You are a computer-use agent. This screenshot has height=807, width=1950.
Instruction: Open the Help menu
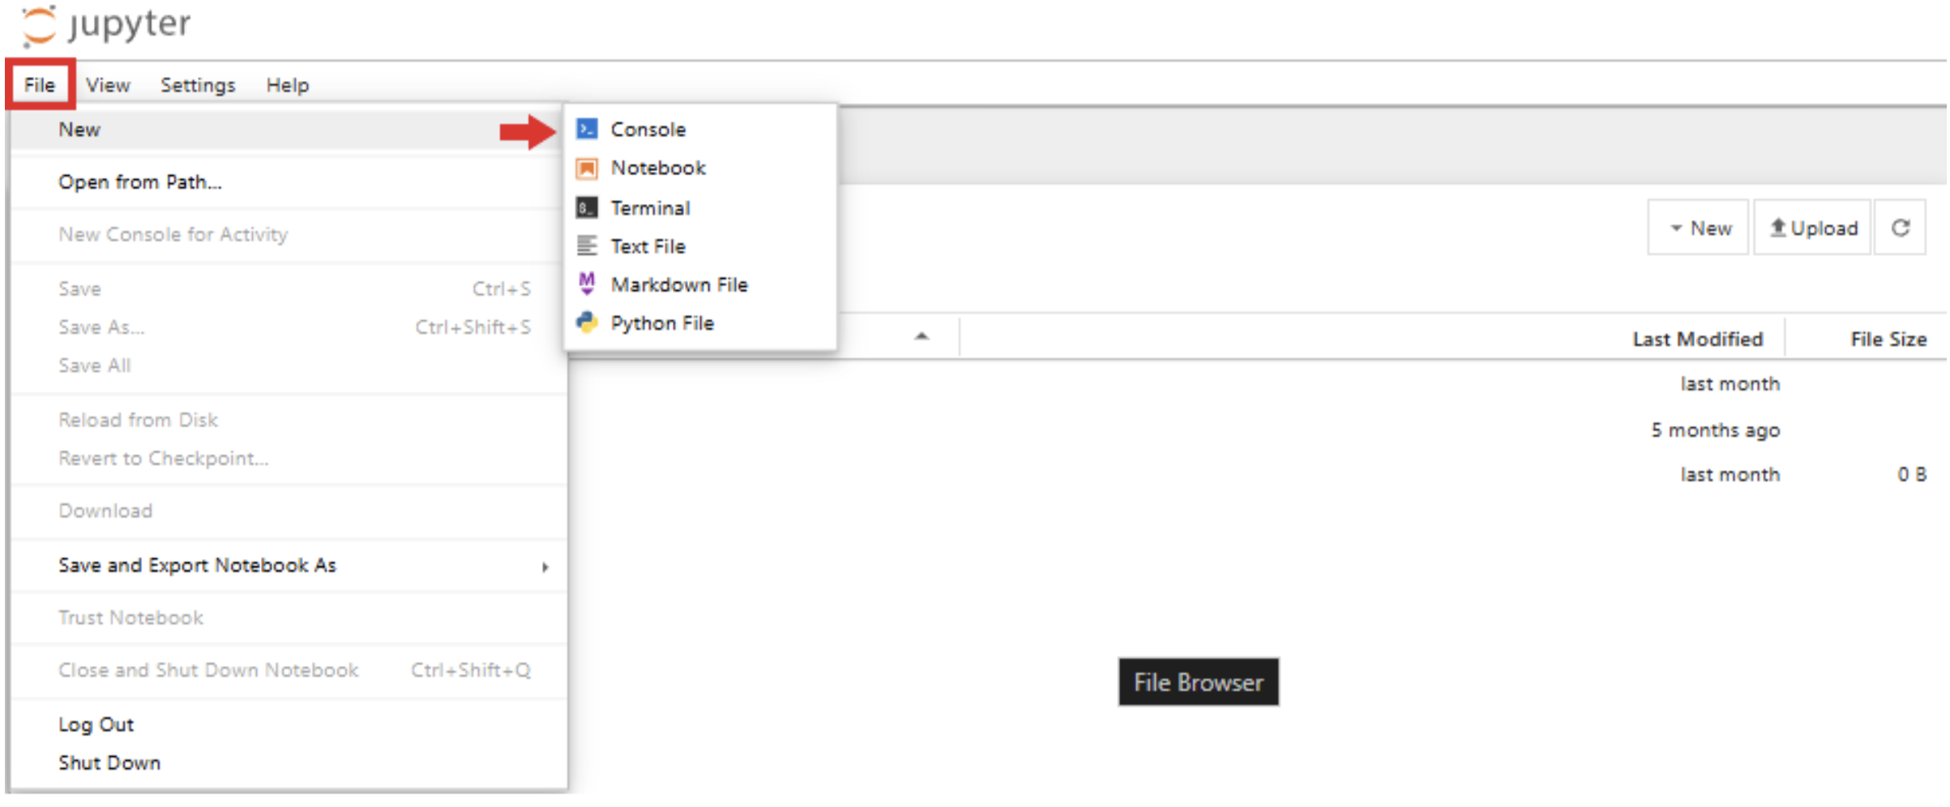pos(288,84)
